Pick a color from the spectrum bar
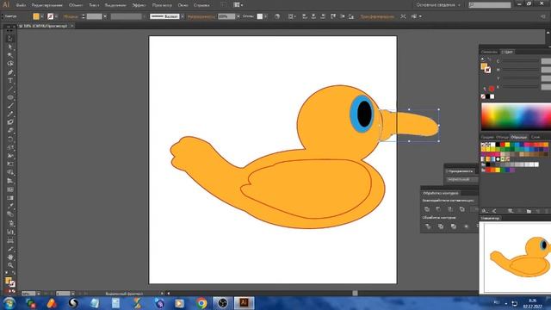The height and width of the screenshot is (310, 551). pyautogui.click(x=516, y=116)
